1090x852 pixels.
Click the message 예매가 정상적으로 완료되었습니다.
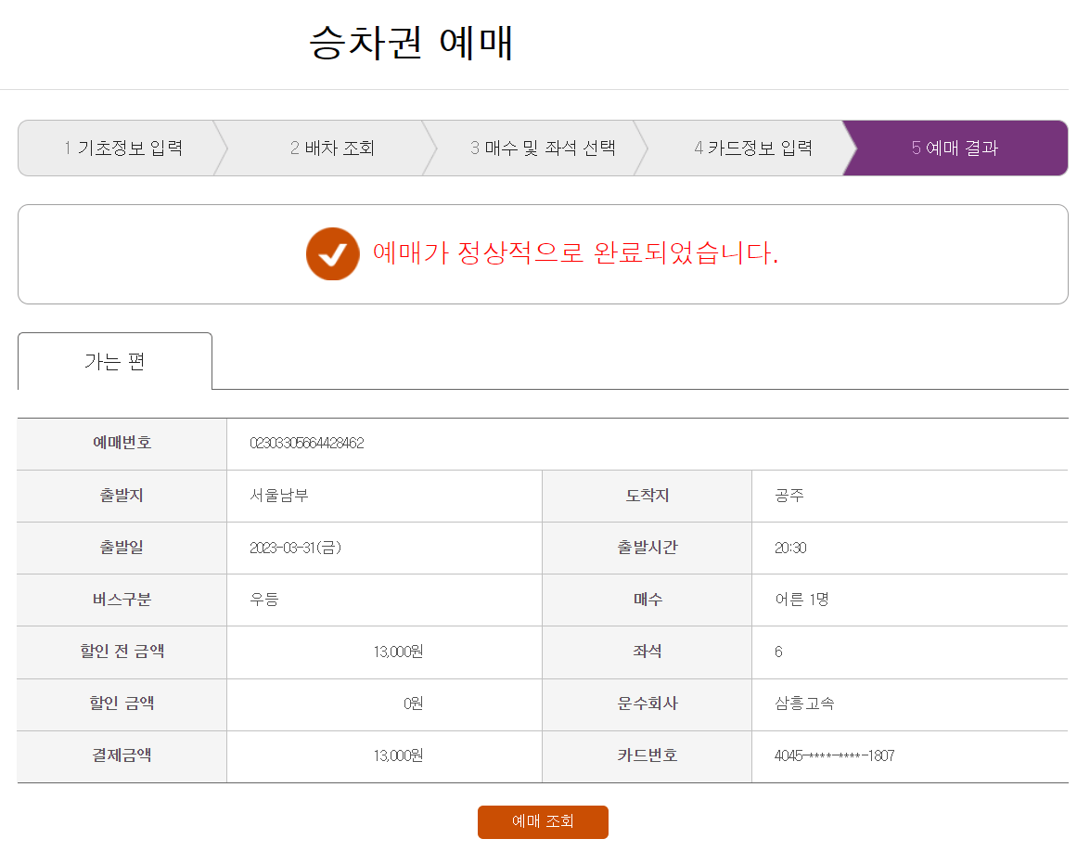[x=575, y=252]
